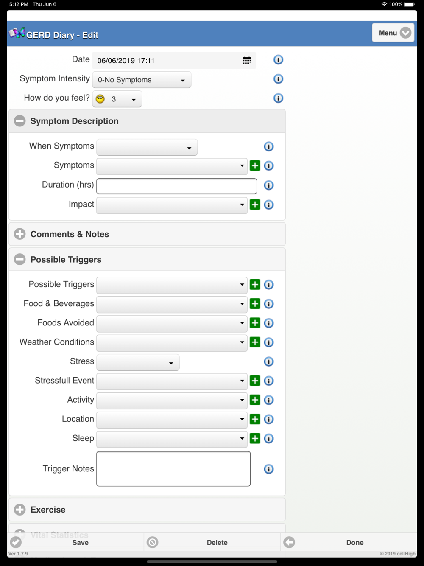Screen dimensions: 424x566
Task: Click into the Trigger Notes text area
Action: coord(173,469)
